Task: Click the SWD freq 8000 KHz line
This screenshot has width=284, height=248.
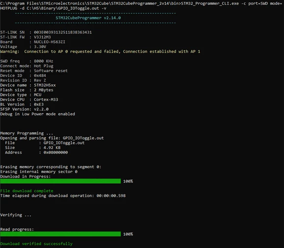Action: coord(27,61)
